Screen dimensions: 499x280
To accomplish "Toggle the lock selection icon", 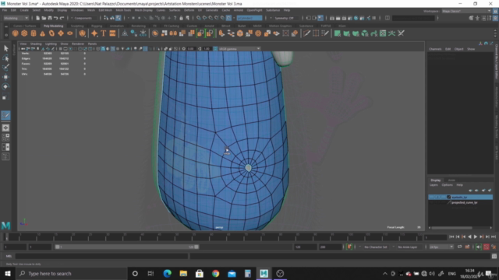I will tap(181, 18).
